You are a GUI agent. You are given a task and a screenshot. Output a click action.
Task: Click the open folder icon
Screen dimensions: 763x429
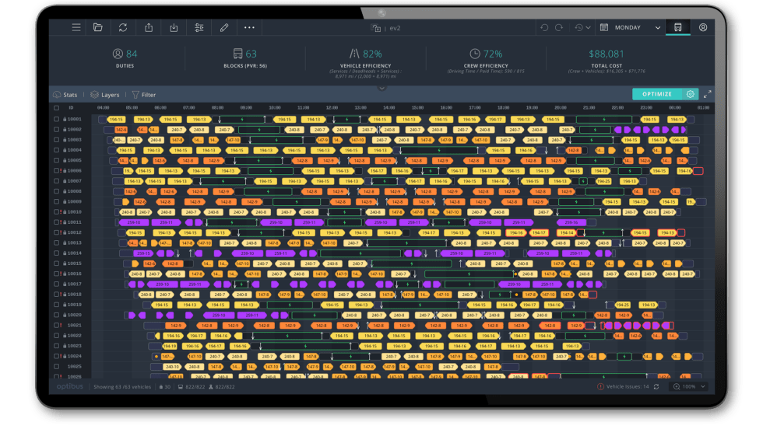[98, 27]
